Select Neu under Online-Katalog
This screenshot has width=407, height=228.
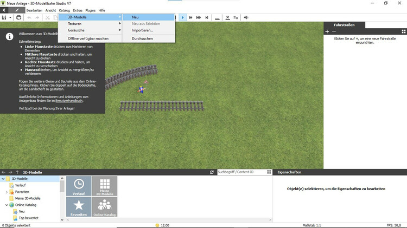pos(22,211)
